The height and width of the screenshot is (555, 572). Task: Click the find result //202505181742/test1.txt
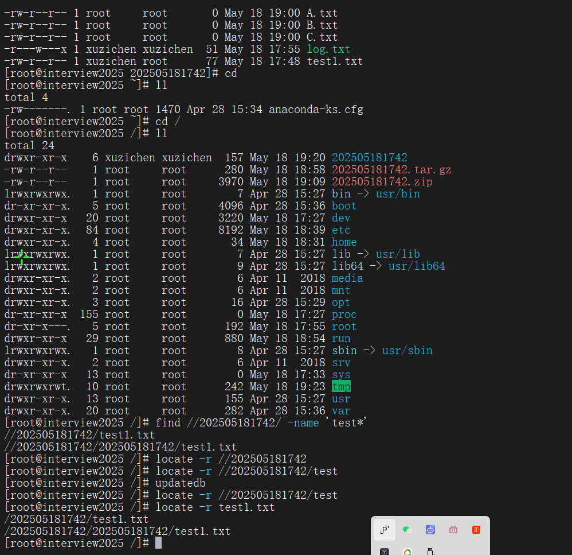pos(80,435)
